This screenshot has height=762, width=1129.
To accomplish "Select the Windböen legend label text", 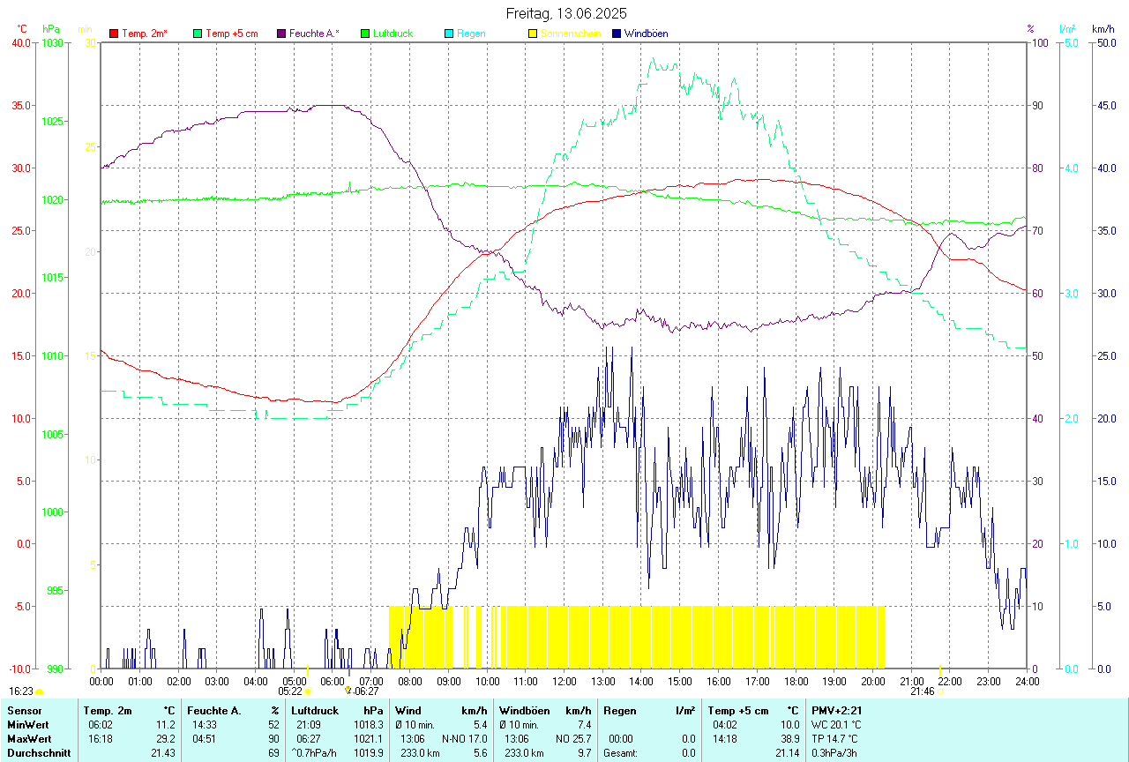I will pos(647,34).
